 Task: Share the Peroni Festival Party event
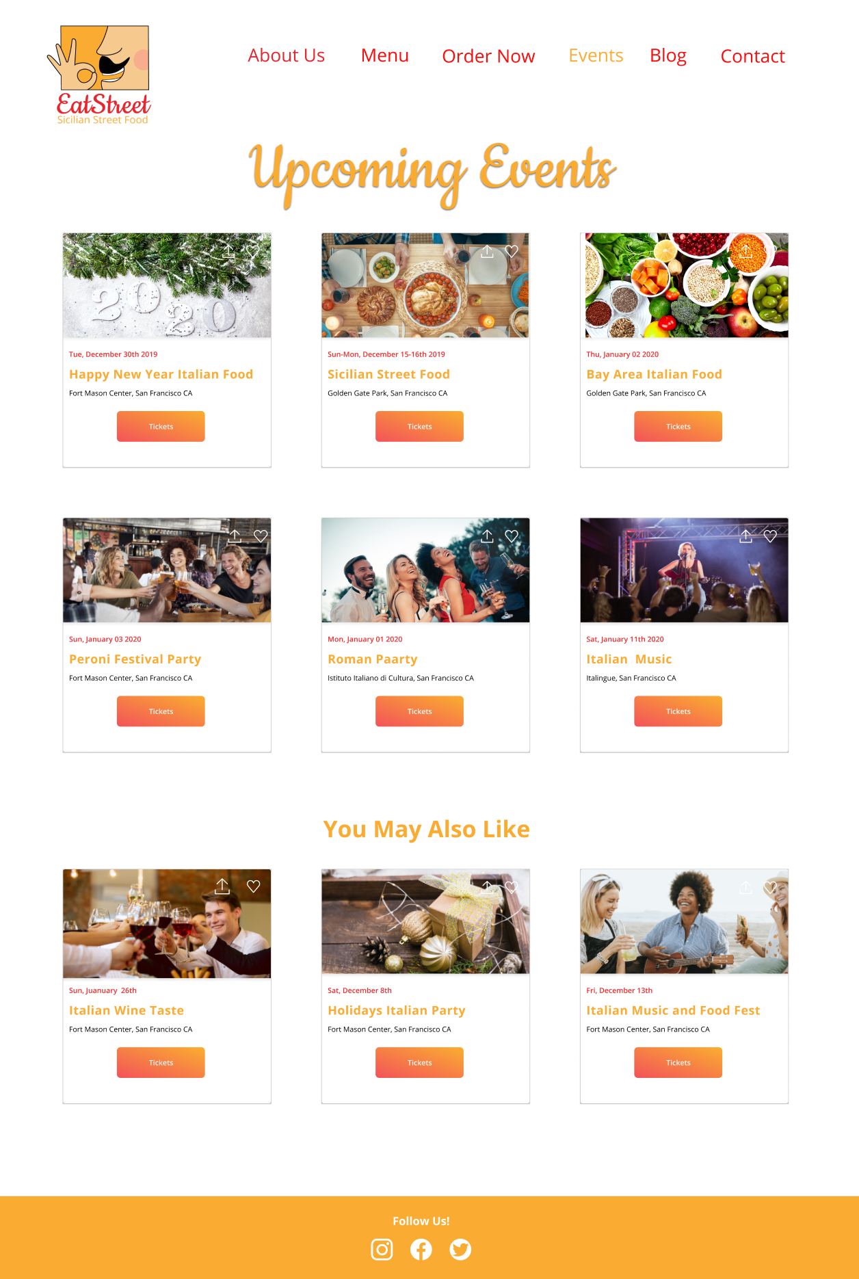pyautogui.click(x=235, y=536)
